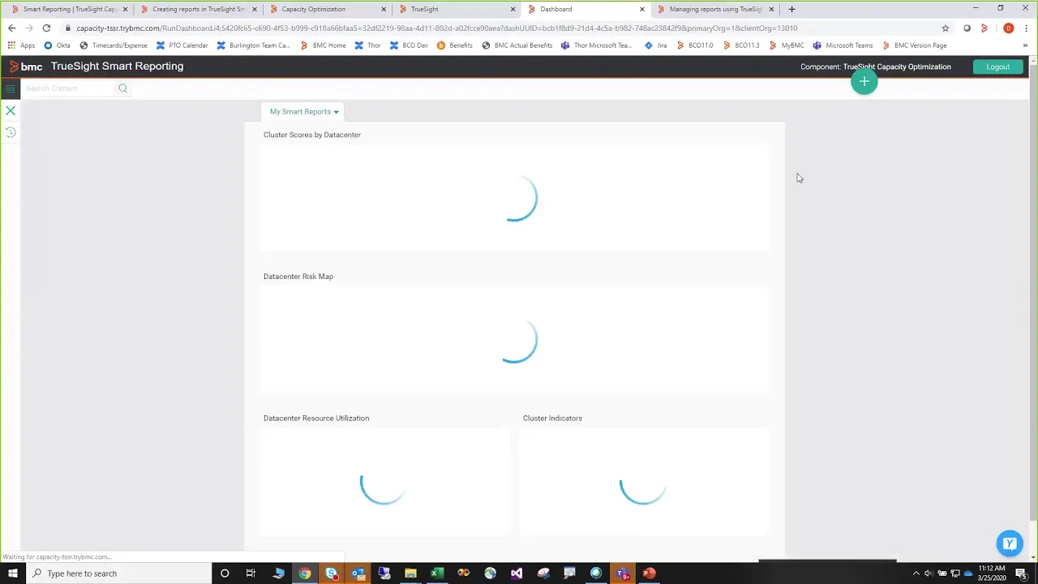Open PowerPoint from the taskbar
This screenshot has width=1038, height=584.
pyautogui.click(x=649, y=573)
